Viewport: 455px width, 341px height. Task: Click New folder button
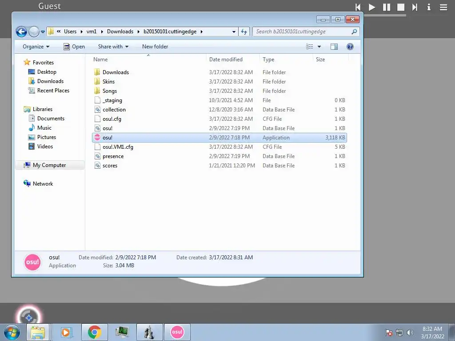pyautogui.click(x=155, y=47)
